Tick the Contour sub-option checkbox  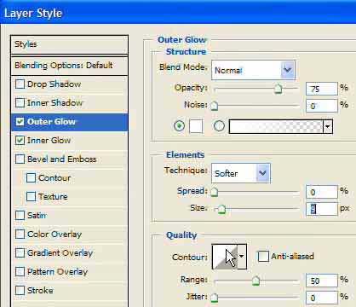click(x=31, y=177)
